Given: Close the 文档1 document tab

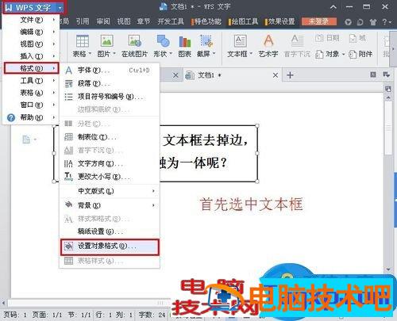Looking at the screenshot, I should click(x=276, y=75).
